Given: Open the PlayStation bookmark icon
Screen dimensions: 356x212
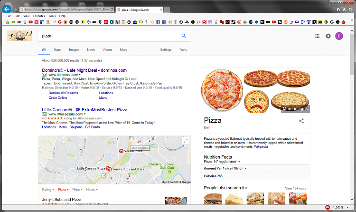Looking at the screenshot, I should click(x=187, y=22).
